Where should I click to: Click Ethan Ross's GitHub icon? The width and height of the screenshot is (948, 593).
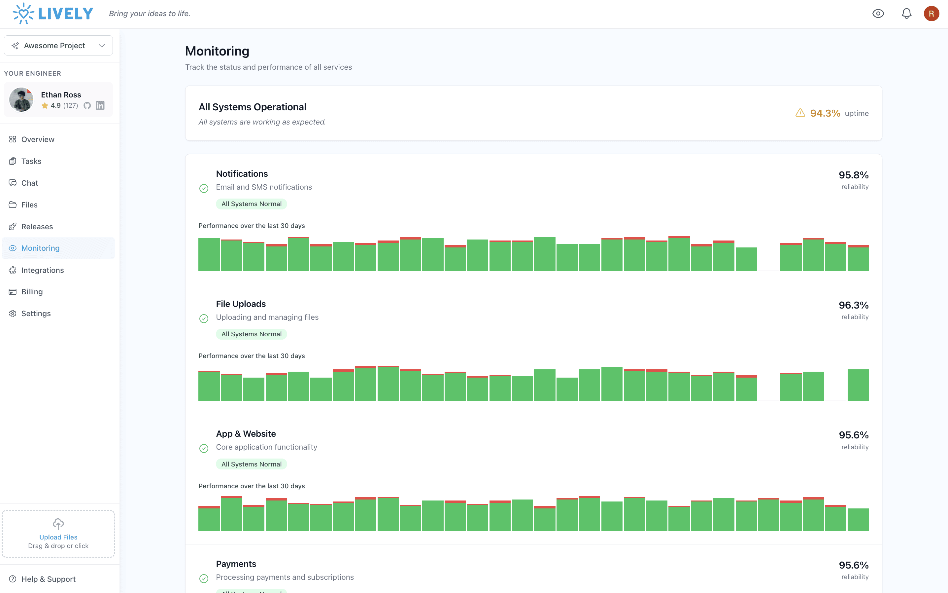87,105
